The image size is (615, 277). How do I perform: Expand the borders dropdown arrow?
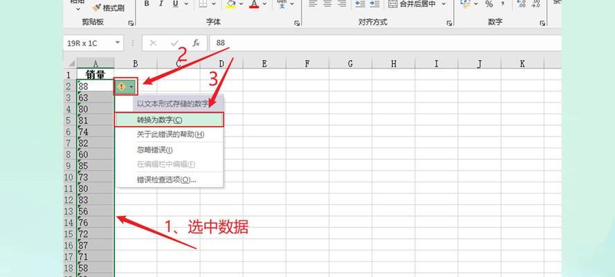[x=214, y=4]
